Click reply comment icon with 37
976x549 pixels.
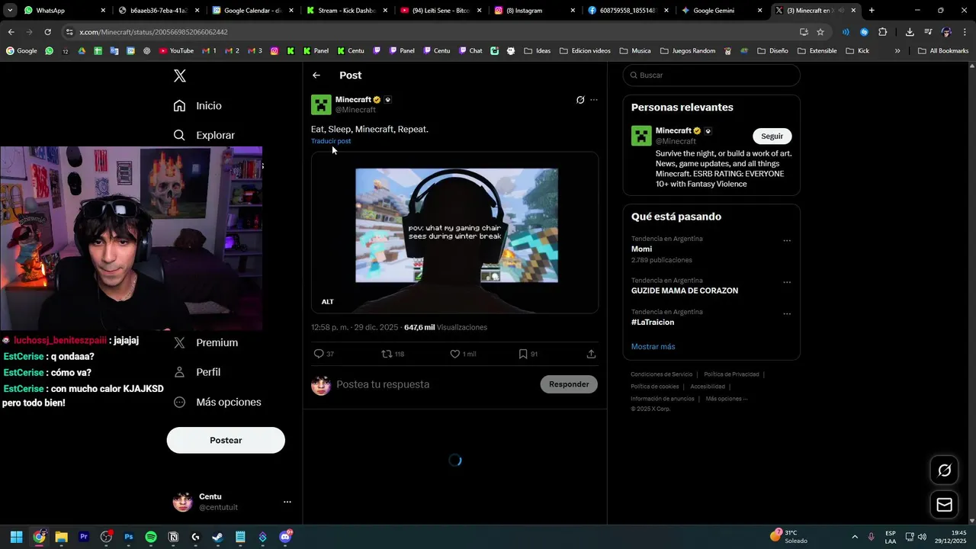coord(323,354)
